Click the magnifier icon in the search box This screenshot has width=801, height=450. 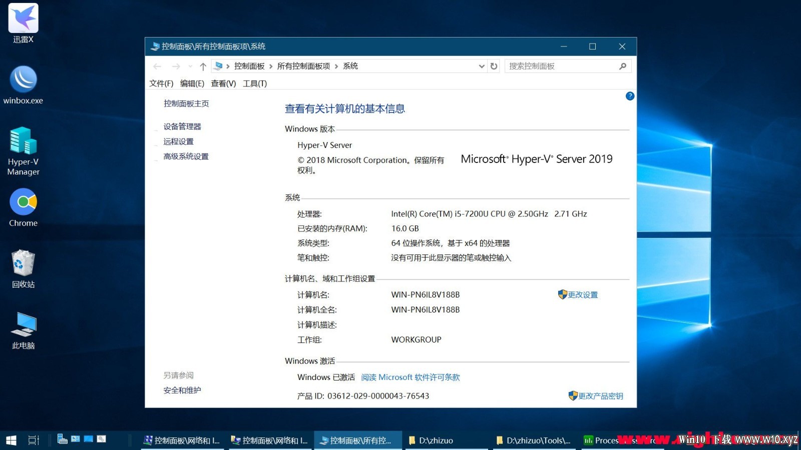coord(623,66)
